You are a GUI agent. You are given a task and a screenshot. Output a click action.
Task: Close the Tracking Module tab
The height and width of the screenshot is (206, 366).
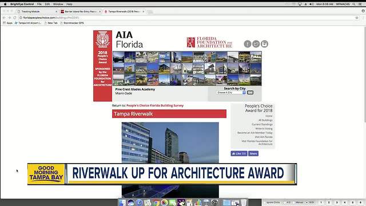[56, 11]
